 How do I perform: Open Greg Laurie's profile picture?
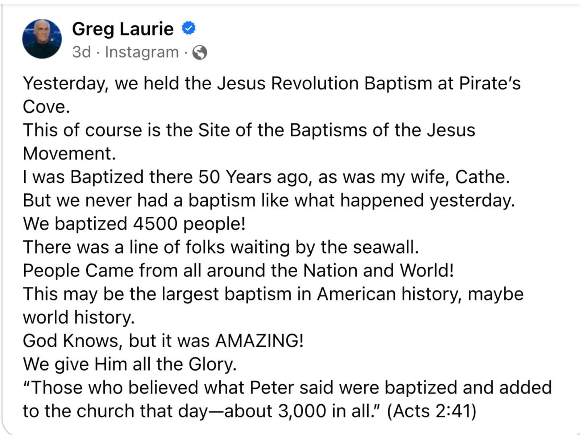click(42, 39)
